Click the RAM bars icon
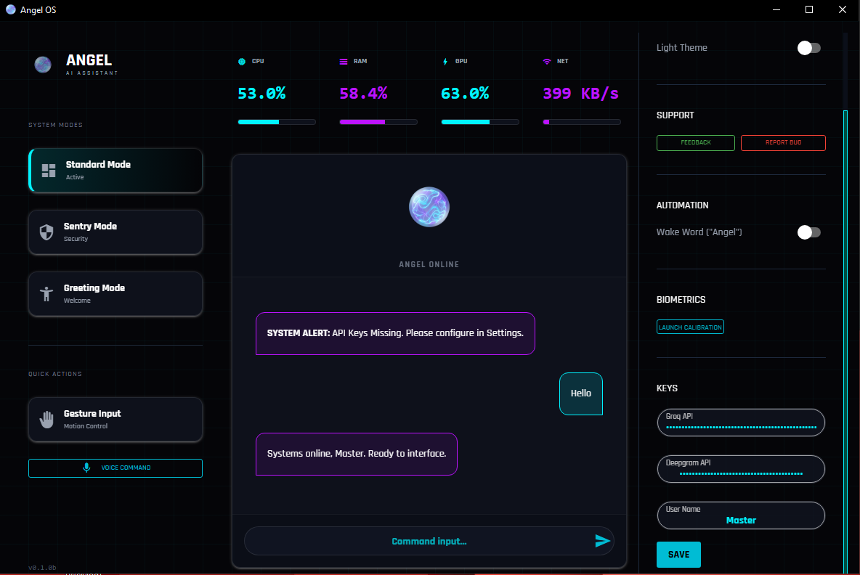 (x=344, y=62)
